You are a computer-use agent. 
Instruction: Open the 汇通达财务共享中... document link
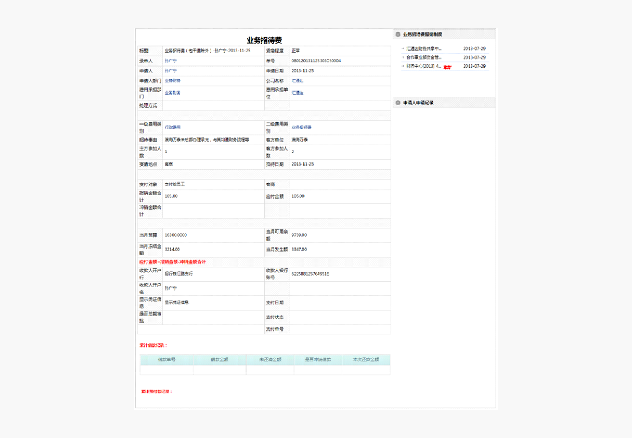[x=424, y=48]
